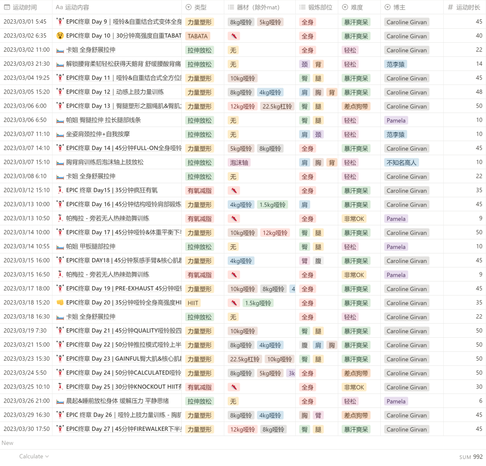Click the bed icon beside 帕姐 甲板腿部拉伸

(60, 246)
